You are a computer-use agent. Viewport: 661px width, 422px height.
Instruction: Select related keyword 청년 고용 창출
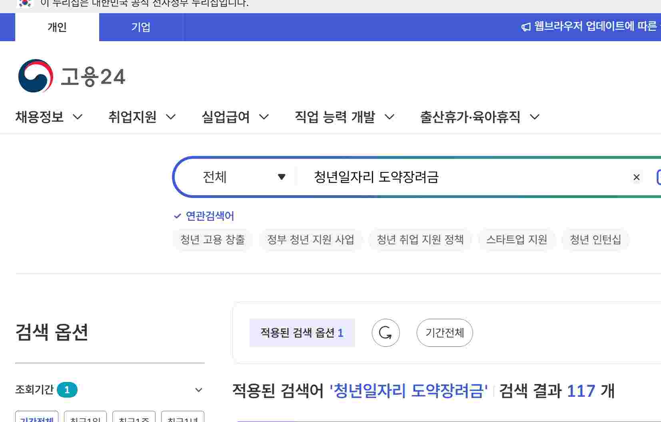(x=213, y=240)
